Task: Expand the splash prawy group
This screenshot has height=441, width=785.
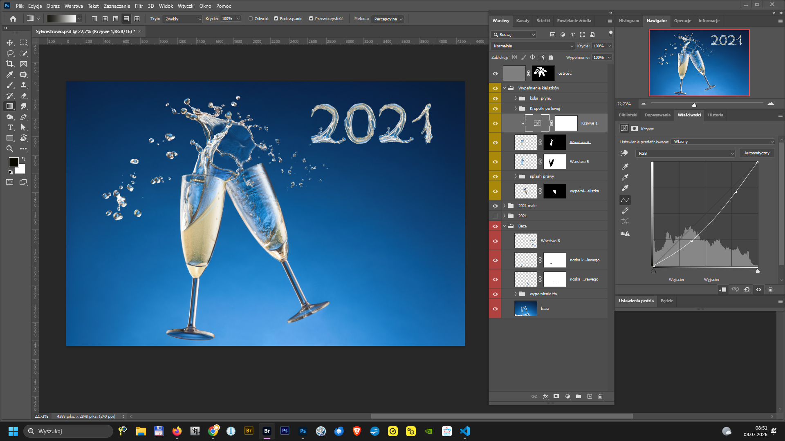Action: point(516,176)
